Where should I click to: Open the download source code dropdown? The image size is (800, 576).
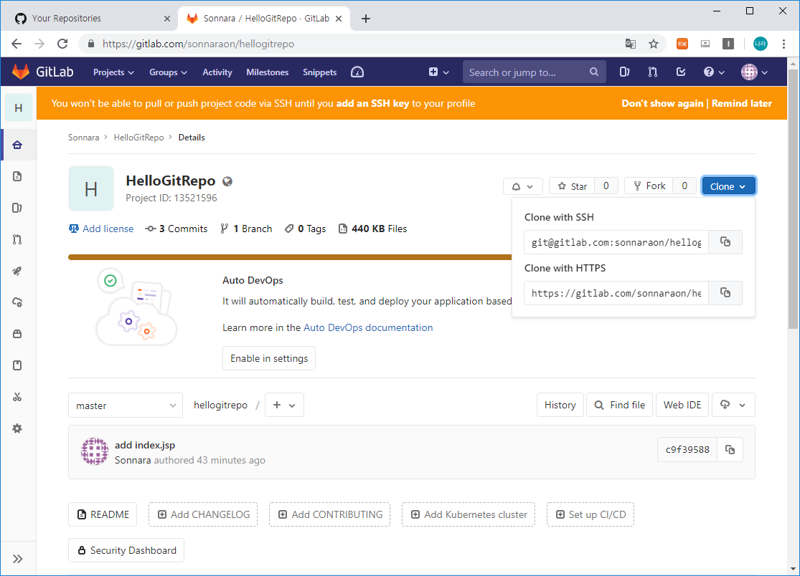coord(733,405)
